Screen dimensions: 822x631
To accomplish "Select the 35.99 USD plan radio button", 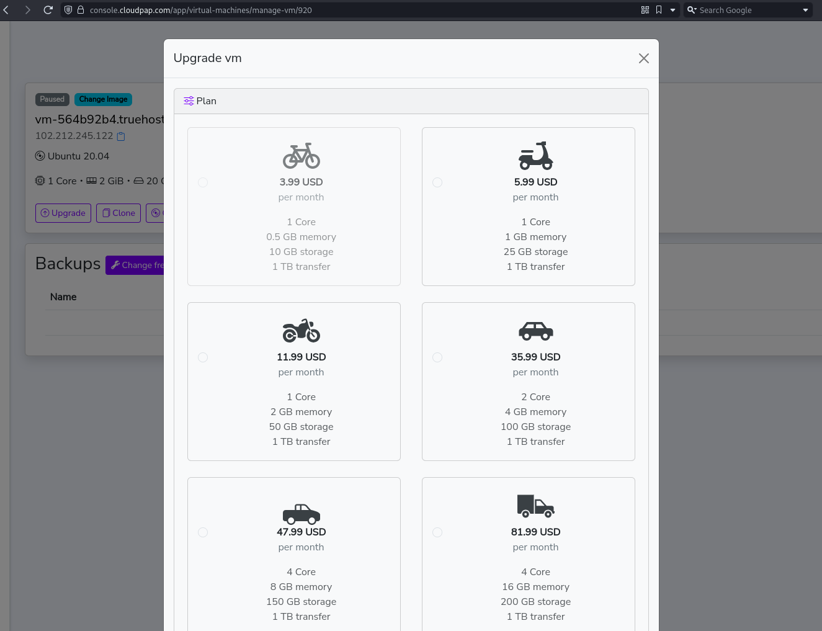I will [437, 357].
